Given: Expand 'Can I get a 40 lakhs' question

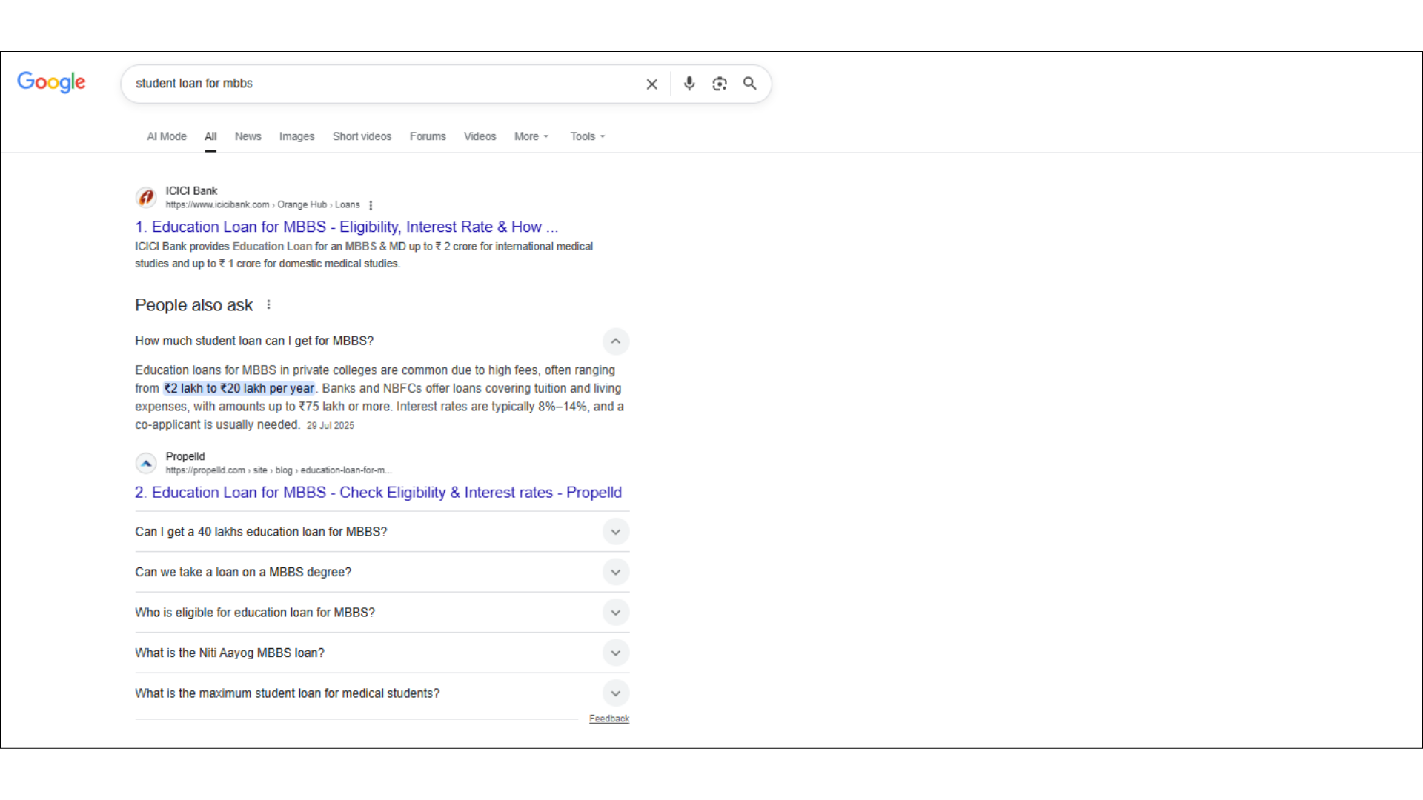Looking at the screenshot, I should [615, 532].
